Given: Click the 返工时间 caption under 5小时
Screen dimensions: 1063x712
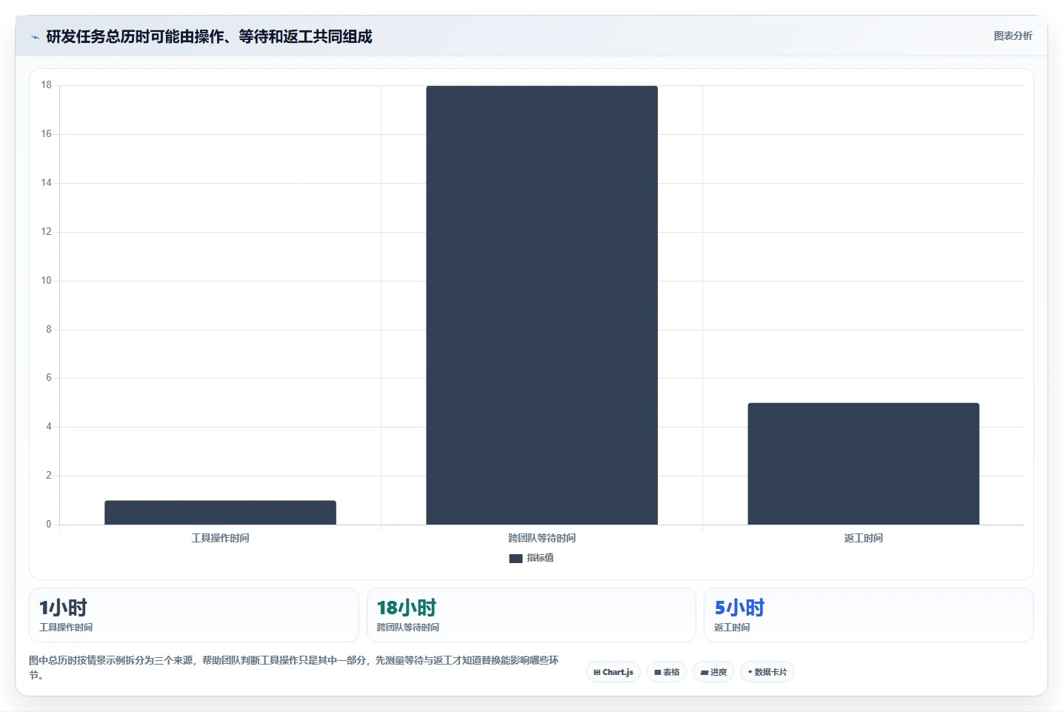Looking at the screenshot, I should 732,628.
